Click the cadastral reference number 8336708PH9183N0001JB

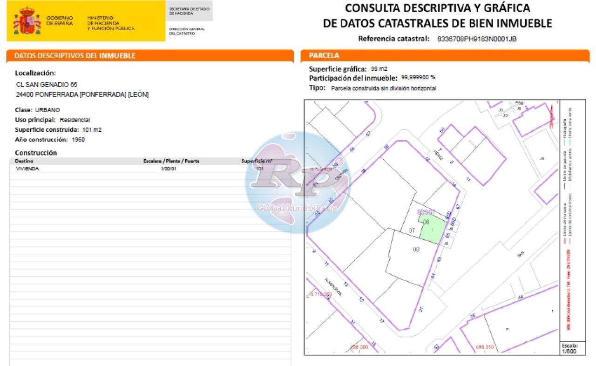[x=477, y=39]
